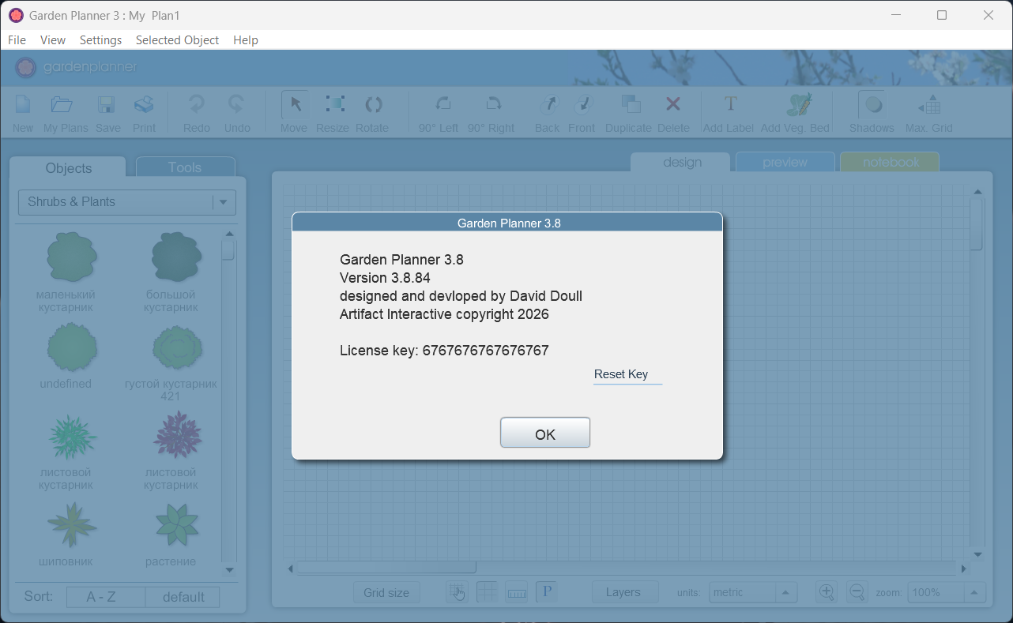Click the objects list scroll down arrow

point(229,570)
